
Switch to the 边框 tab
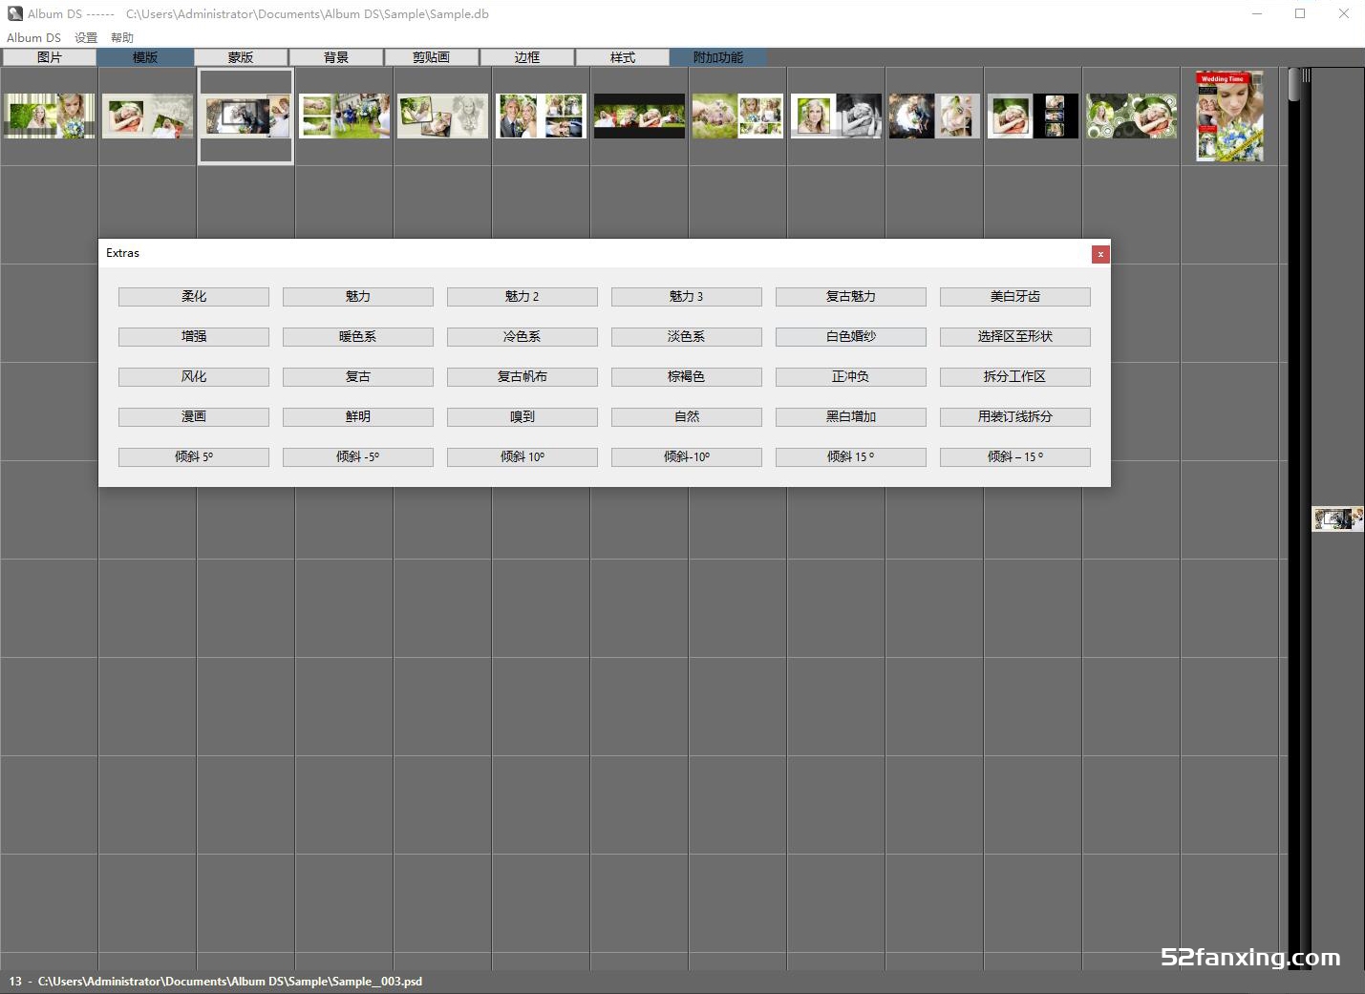pyautogui.click(x=527, y=57)
